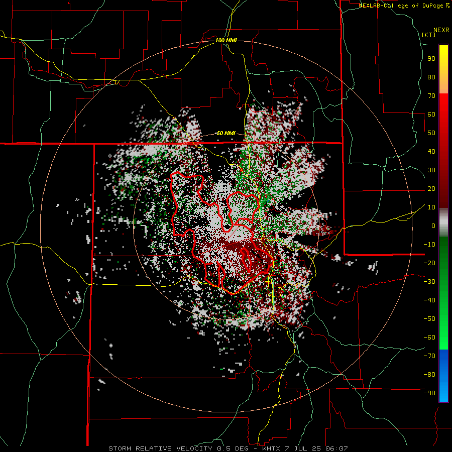This screenshot has width=452, height=452.
Task: Click the -50 value on velocity scale
Action: coord(429,319)
